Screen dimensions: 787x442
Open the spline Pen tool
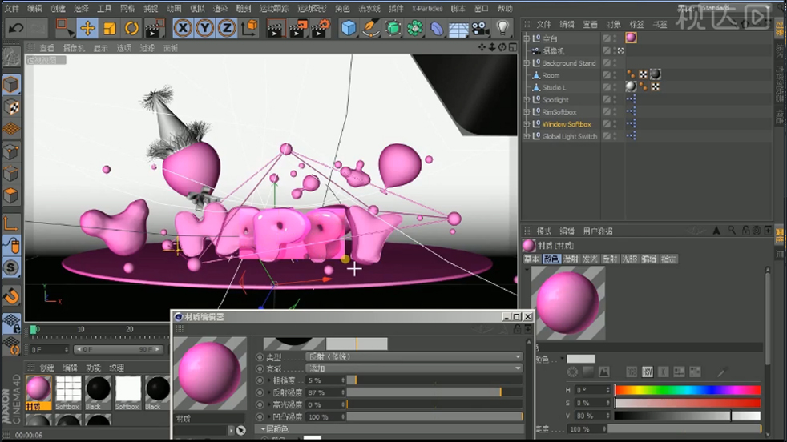(371, 28)
